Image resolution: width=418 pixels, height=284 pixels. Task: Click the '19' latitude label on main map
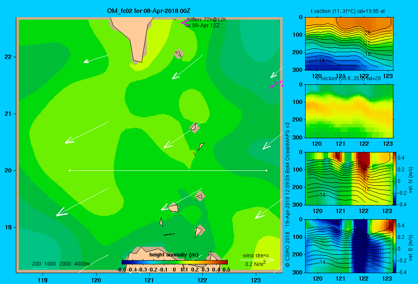(x=8, y=227)
